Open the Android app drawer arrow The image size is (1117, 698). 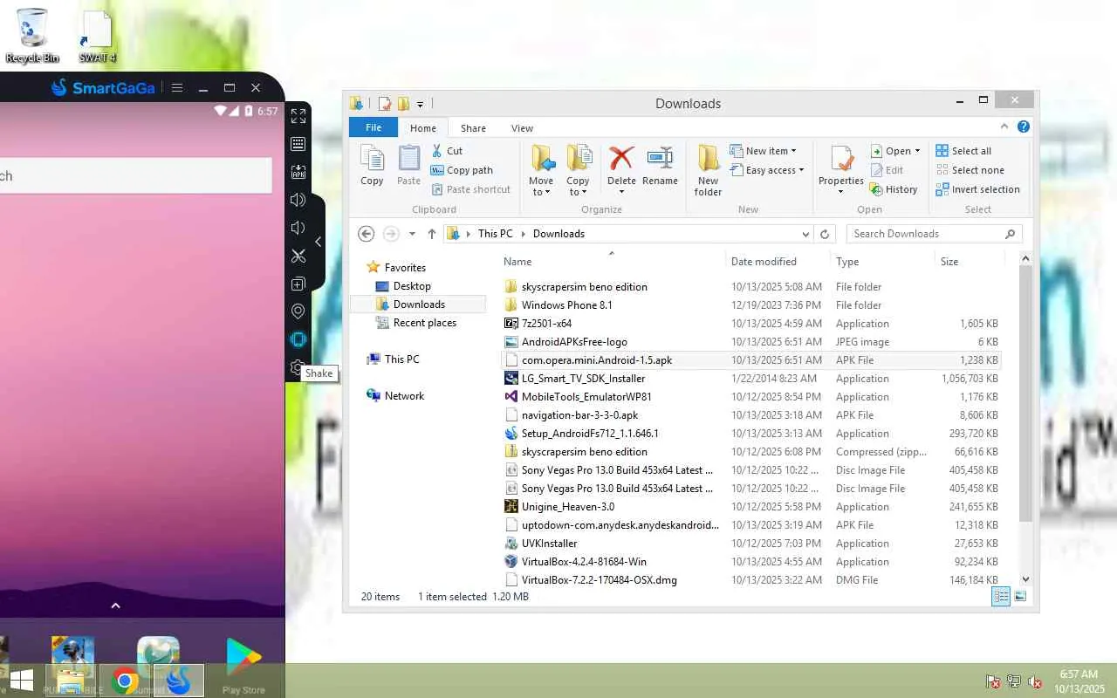click(115, 606)
